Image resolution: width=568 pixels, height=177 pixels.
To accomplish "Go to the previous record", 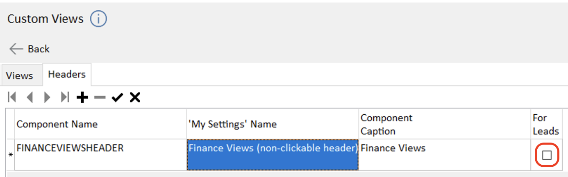I will coord(30,97).
